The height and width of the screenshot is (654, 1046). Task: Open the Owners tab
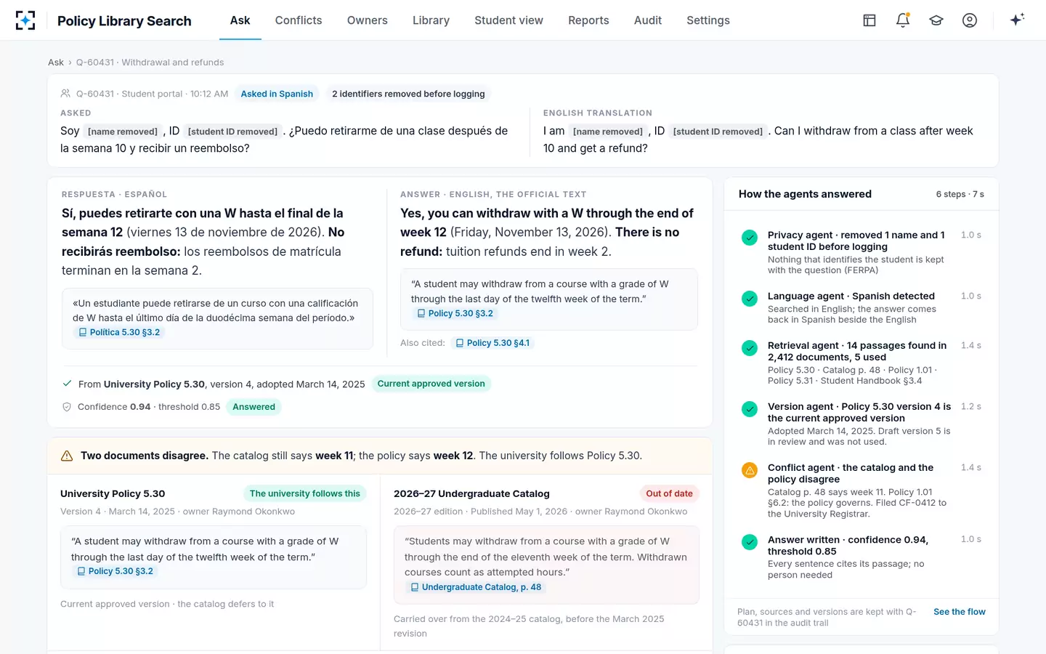(x=368, y=20)
